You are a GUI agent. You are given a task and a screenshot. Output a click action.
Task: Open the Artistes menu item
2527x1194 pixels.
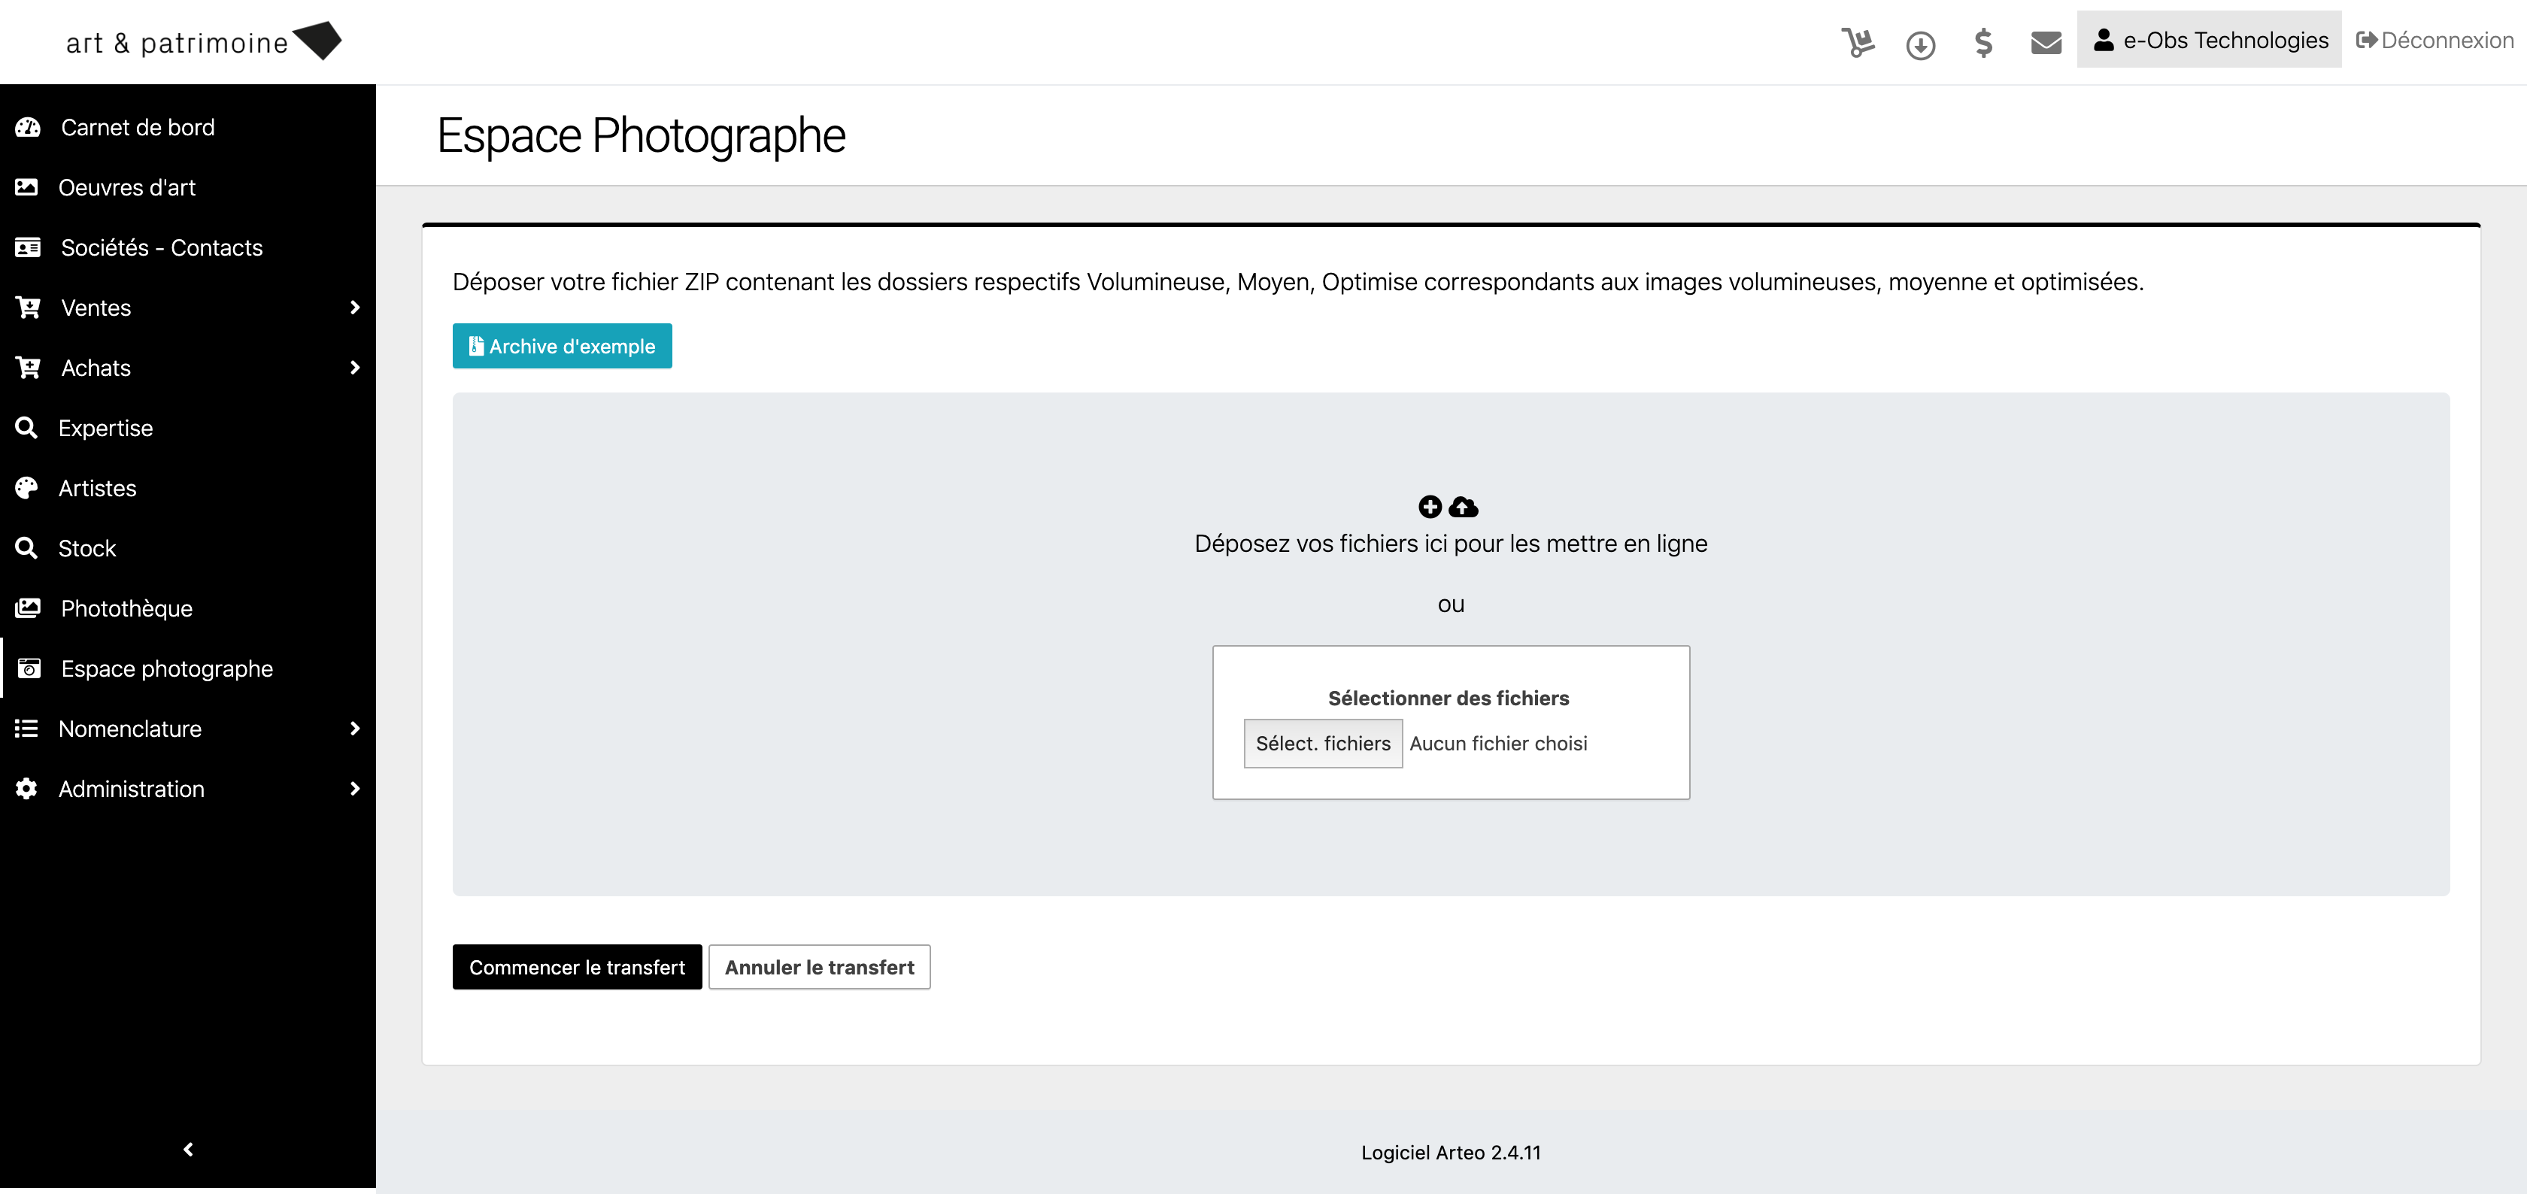click(188, 489)
